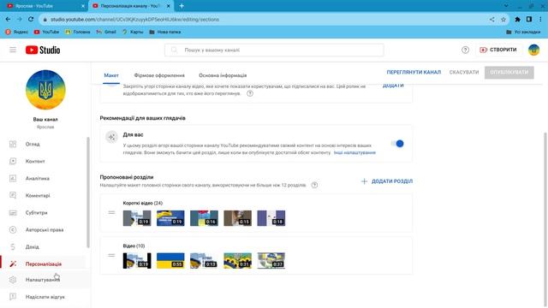Click the 0:16 short video thumbnail

coord(204,218)
